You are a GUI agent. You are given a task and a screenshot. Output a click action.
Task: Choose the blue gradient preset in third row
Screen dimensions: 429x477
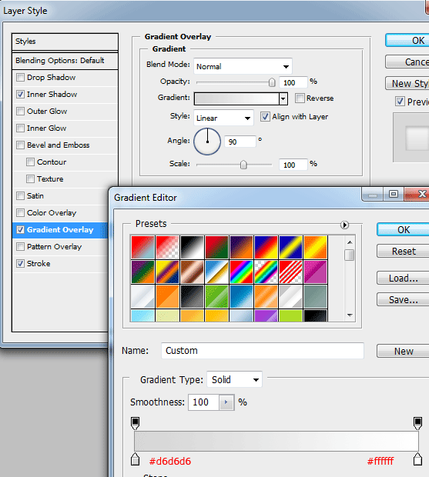point(241,297)
